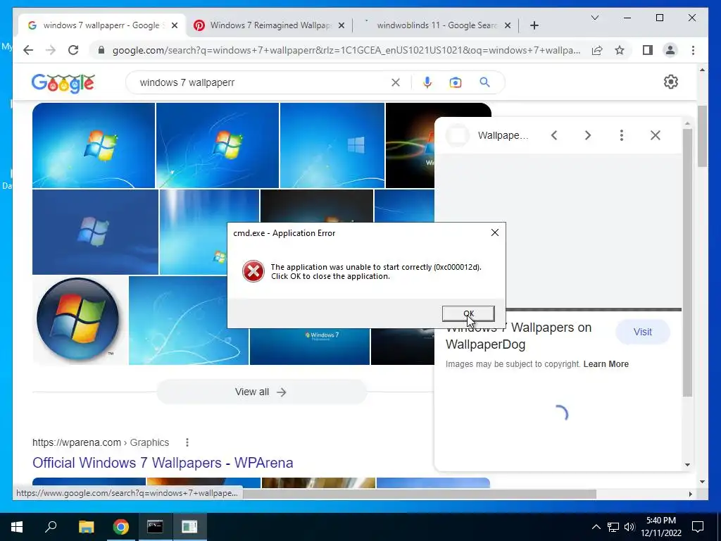Search by image with the camera icon
721x541 pixels.
(456, 82)
